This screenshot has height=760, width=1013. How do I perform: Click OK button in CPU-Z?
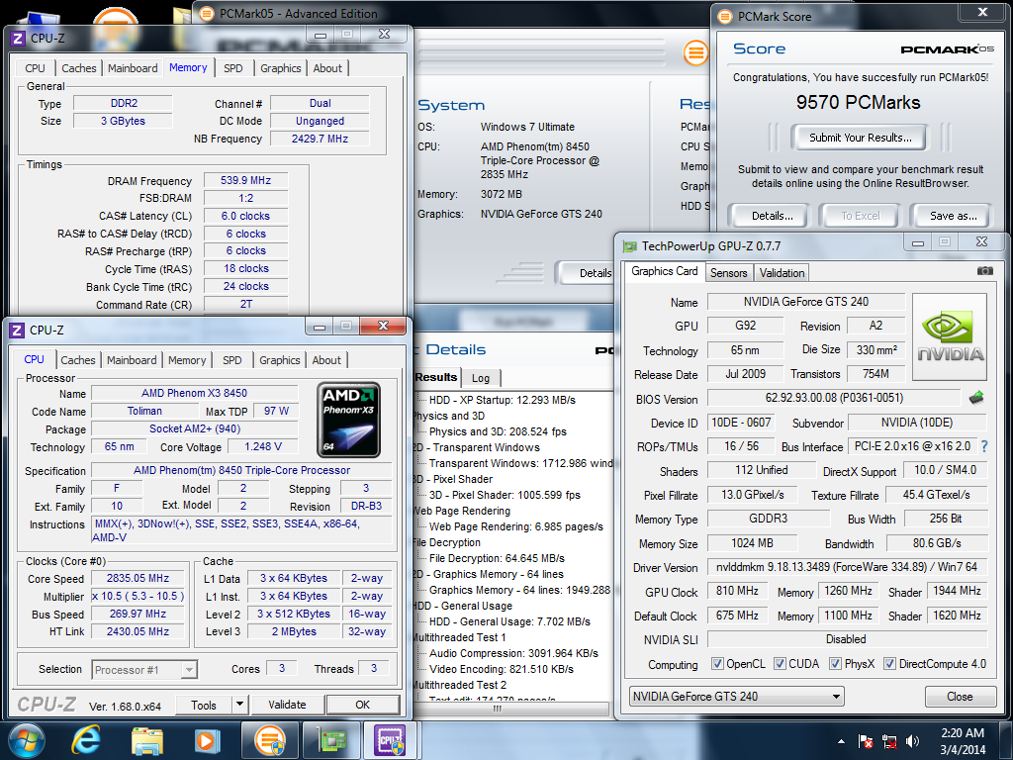362,705
